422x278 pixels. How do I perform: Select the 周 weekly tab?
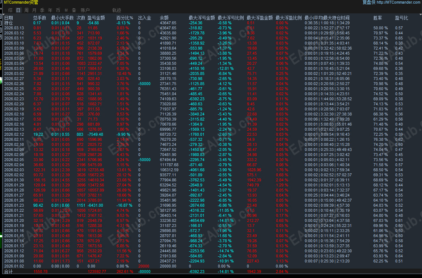click(26, 10)
